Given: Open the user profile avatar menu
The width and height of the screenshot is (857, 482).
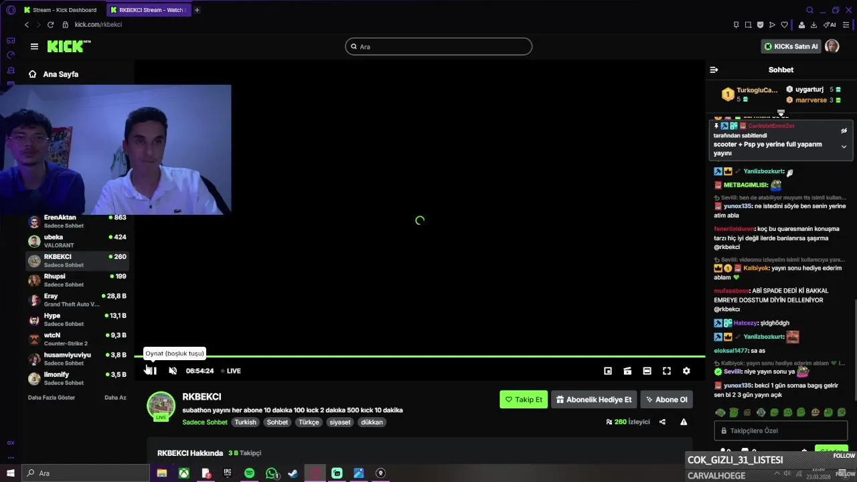Looking at the screenshot, I should click(832, 46).
